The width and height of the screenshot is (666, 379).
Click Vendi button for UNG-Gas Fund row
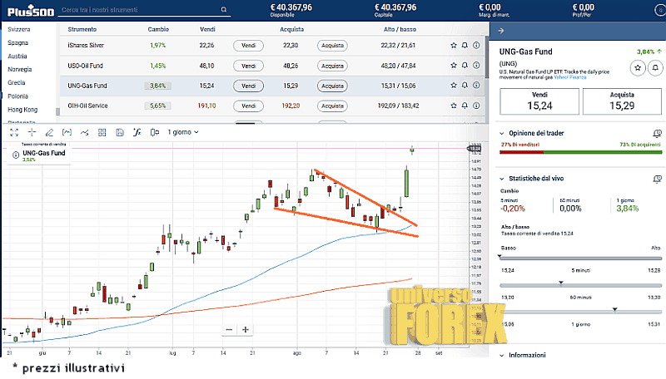(x=248, y=86)
